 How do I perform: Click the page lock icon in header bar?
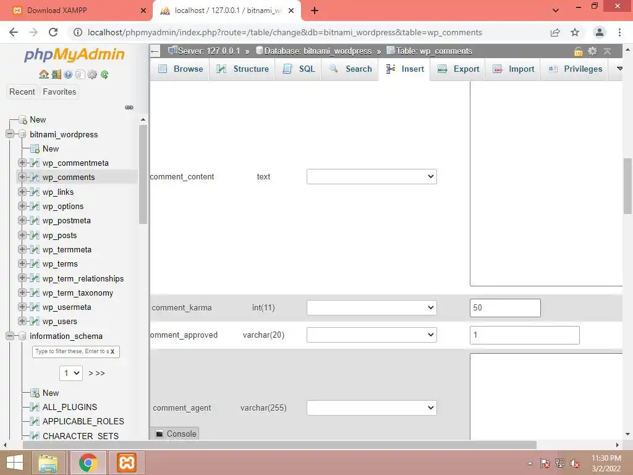578,51
